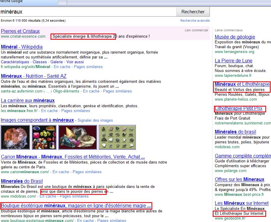Open En cache for les.mineraux.free.fr
The width and height of the screenshot is (271, 222).
click(x=50, y=111)
